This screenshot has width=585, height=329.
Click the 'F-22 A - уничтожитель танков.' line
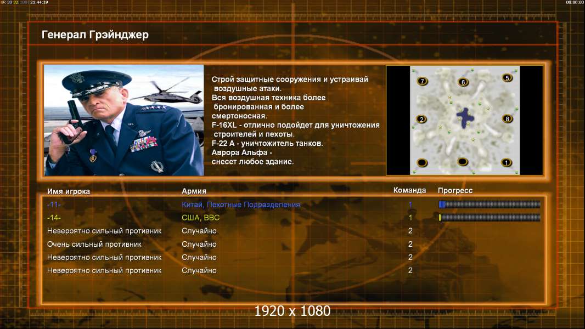coord(267,144)
